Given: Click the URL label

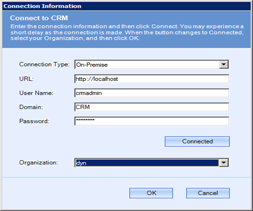Looking at the screenshot, I should (x=26, y=79).
